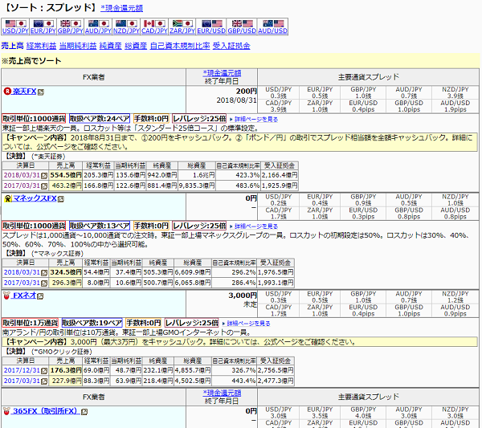
Task: Click *現金還元額 link in first table header
Action: pos(222,73)
